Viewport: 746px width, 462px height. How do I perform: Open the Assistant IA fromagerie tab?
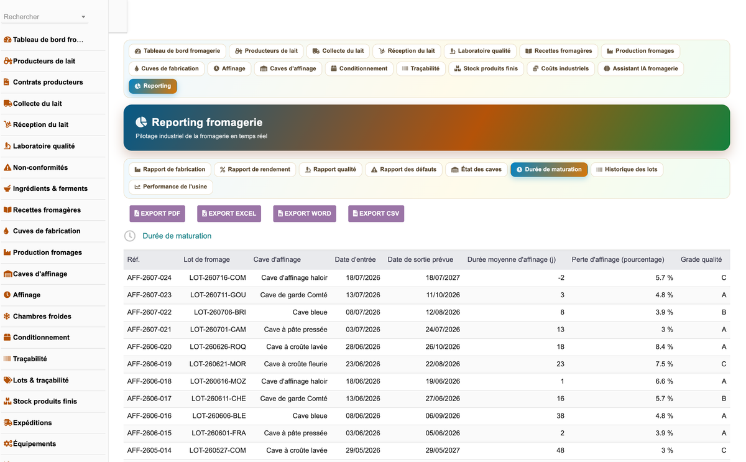[641, 68]
